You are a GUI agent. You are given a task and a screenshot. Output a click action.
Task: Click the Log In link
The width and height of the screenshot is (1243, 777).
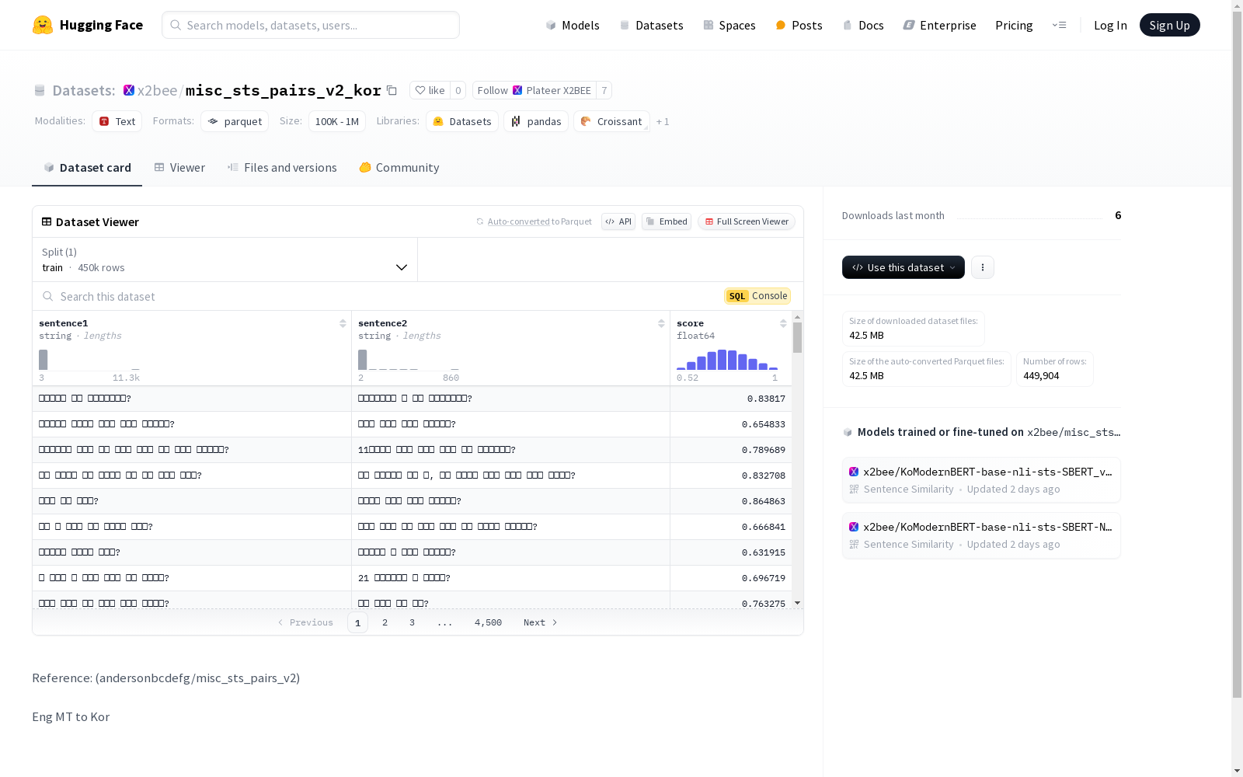click(1110, 25)
